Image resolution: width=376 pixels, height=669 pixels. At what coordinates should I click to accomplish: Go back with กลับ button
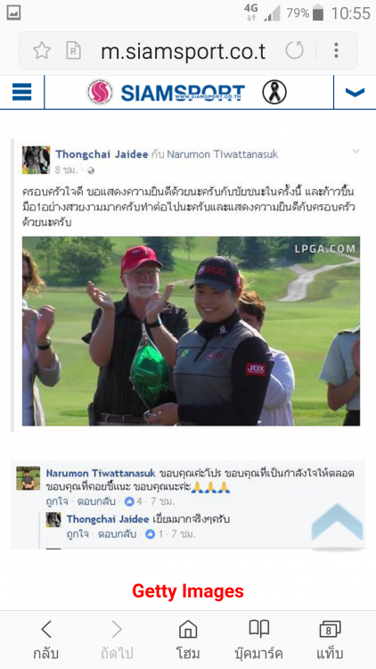coord(45,640)
